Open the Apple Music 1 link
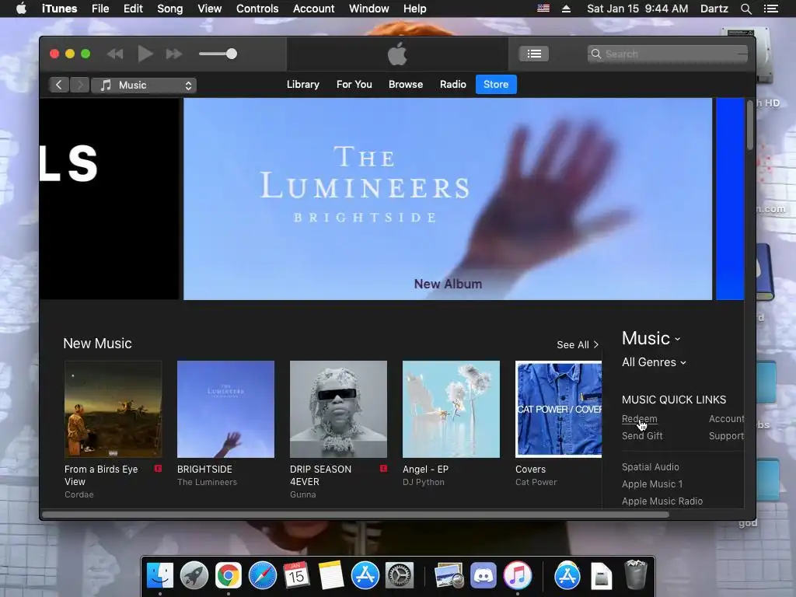 (x=652, y=484)
